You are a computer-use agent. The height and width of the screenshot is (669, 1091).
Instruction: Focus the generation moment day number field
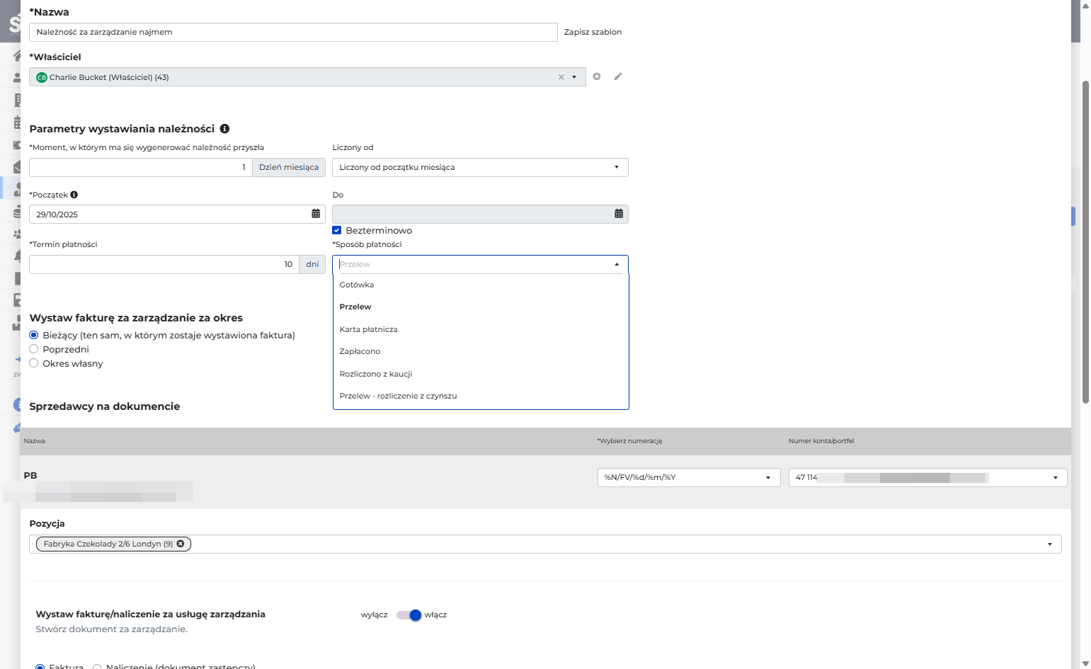coord(141,167)
